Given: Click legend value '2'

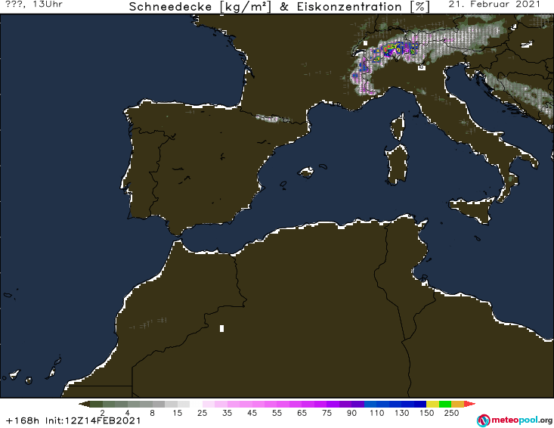Looking at the screenshot, I should 103,413.
